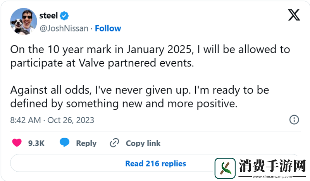Viewport: 310px width, 181px height.
Task: Click the tweet's first paragraph about Valve events
Action: [150, 56]
